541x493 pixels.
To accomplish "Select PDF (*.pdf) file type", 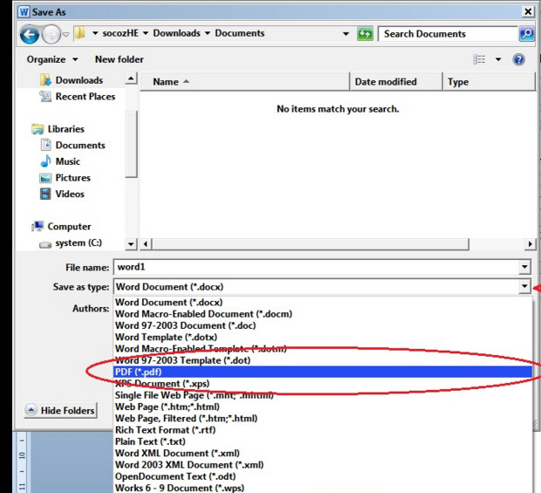I will 323,372.
